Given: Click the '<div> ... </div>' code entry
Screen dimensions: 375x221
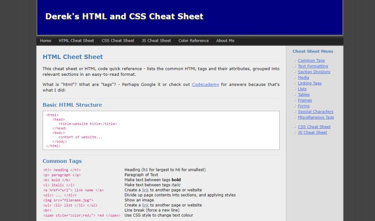Looking at the screenshot, I should click(x=60, y=195).
